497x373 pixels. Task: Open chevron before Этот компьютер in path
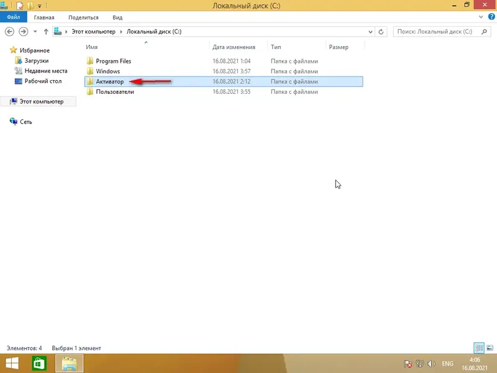[66, 32]
